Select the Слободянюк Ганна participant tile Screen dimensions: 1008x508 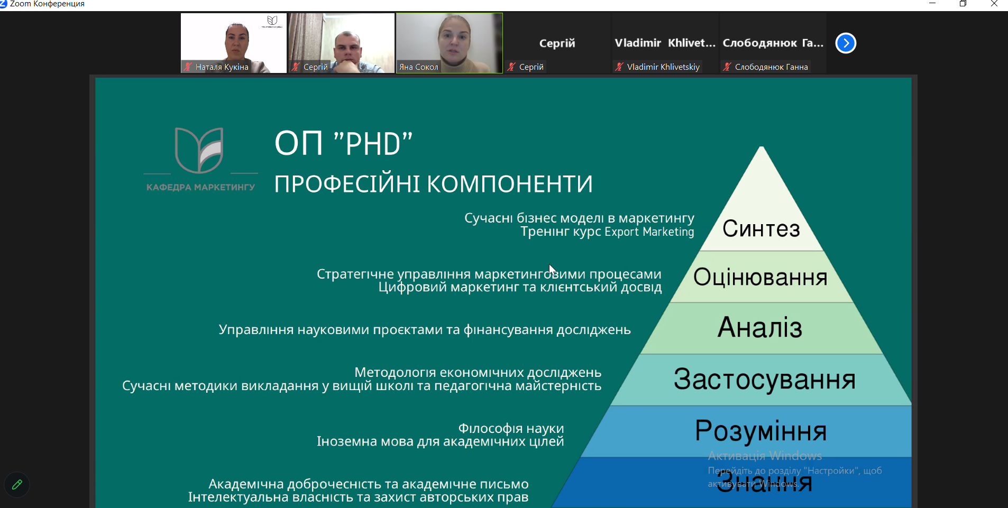(x=773, y=43)
